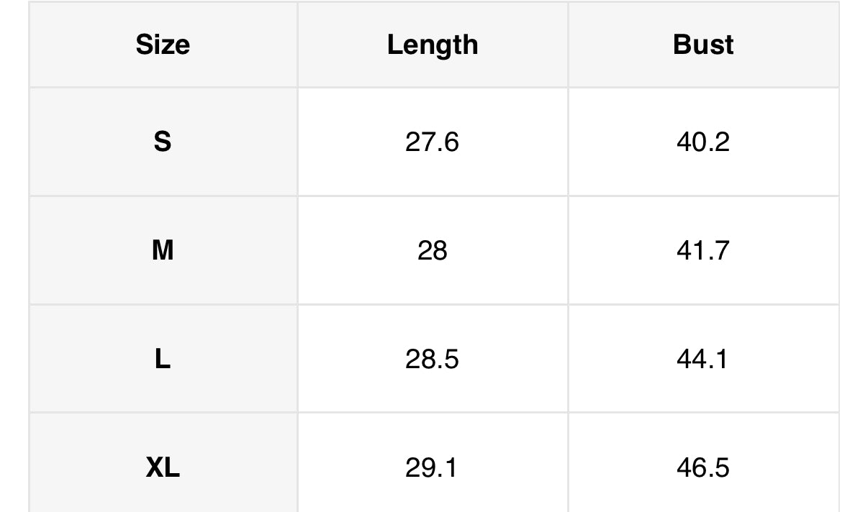Click the 40.2 bust value
The width and height of the screenshot is (868, 512).
[x=703, y=142]
